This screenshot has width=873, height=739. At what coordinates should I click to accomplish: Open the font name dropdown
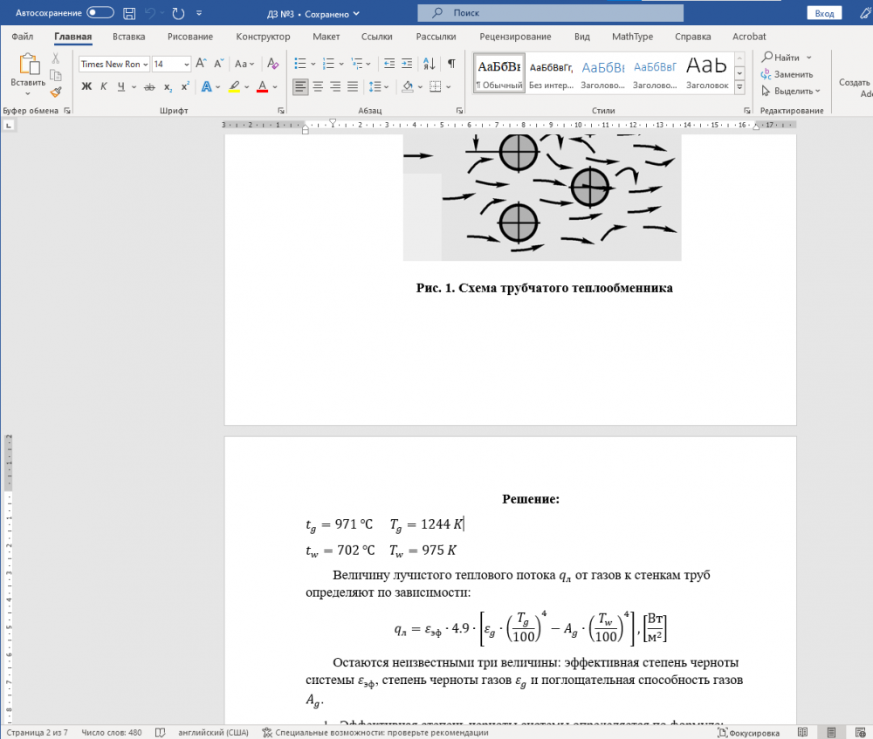[x=145, y=65]
